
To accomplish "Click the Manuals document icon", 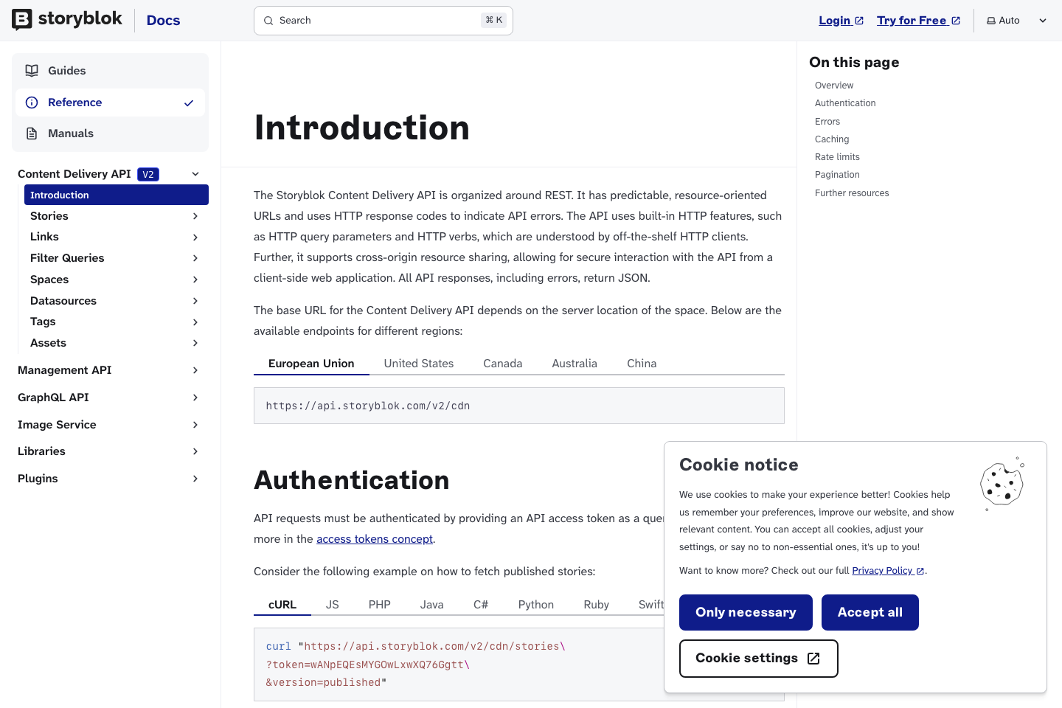I will click(32, 133).
